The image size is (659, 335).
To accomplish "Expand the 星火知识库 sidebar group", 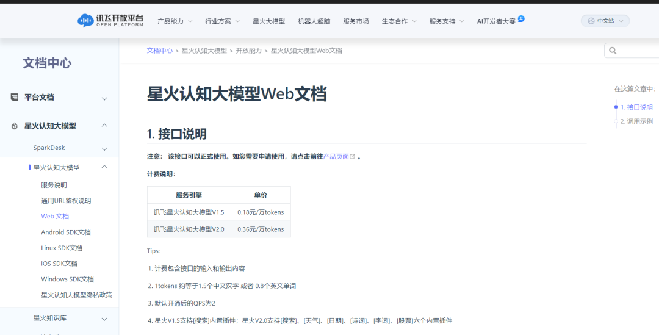I will [x=105, y=320].
